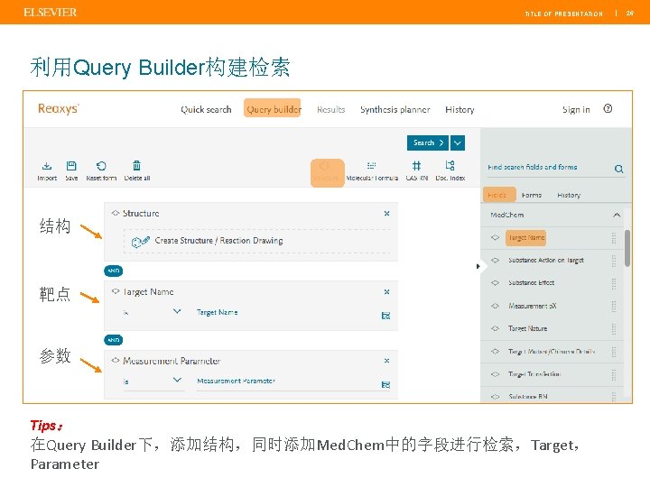The image size is (650, 487).
Task: Collapse the MedChem section
Action: tap(617, 215)
